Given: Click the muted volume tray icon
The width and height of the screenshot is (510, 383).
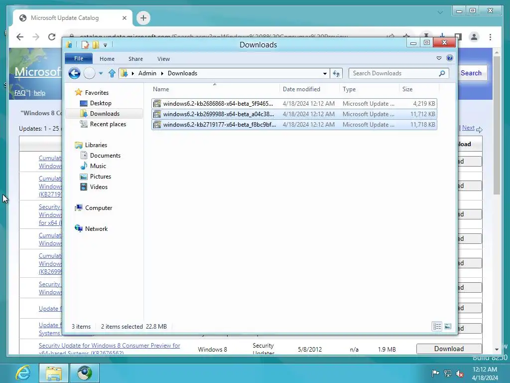Looking at the screenshot, I should (460, 374).
